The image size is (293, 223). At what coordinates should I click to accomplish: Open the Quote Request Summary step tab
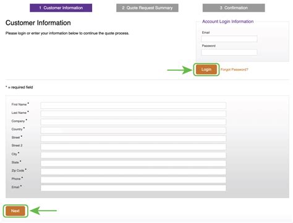pyautogui.click(x=147, y=8)
